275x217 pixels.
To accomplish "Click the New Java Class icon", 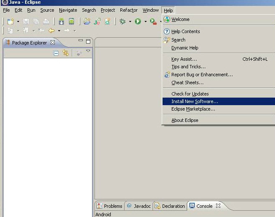I will [x=108, y=21].
